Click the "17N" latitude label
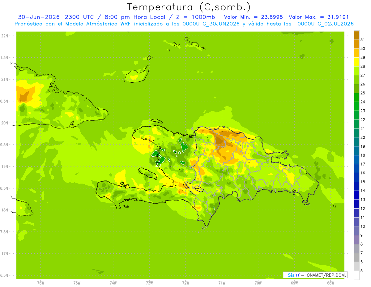This screenshot has height=287, width=371. click(5, 254)
